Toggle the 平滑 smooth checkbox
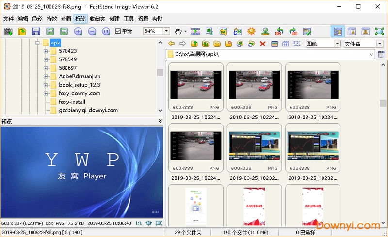This screenshot has width=388, height=237. (x=118, y=31)
